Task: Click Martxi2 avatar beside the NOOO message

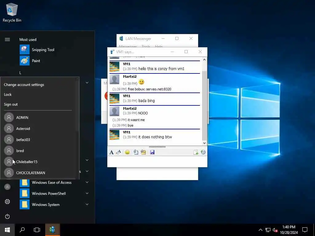Action: pos(114,111)
